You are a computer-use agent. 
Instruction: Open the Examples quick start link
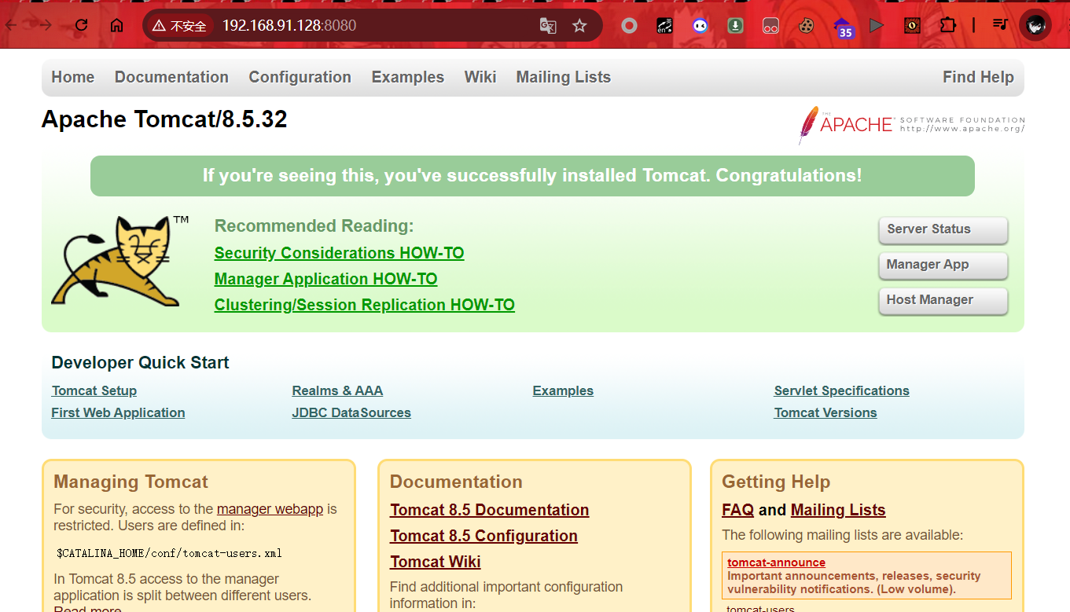pos(563,390)
